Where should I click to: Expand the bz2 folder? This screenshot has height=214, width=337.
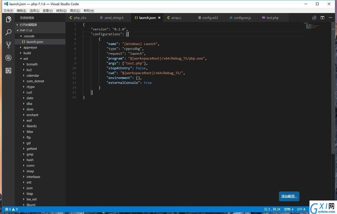pyautogui.click(x=40, y=70)
